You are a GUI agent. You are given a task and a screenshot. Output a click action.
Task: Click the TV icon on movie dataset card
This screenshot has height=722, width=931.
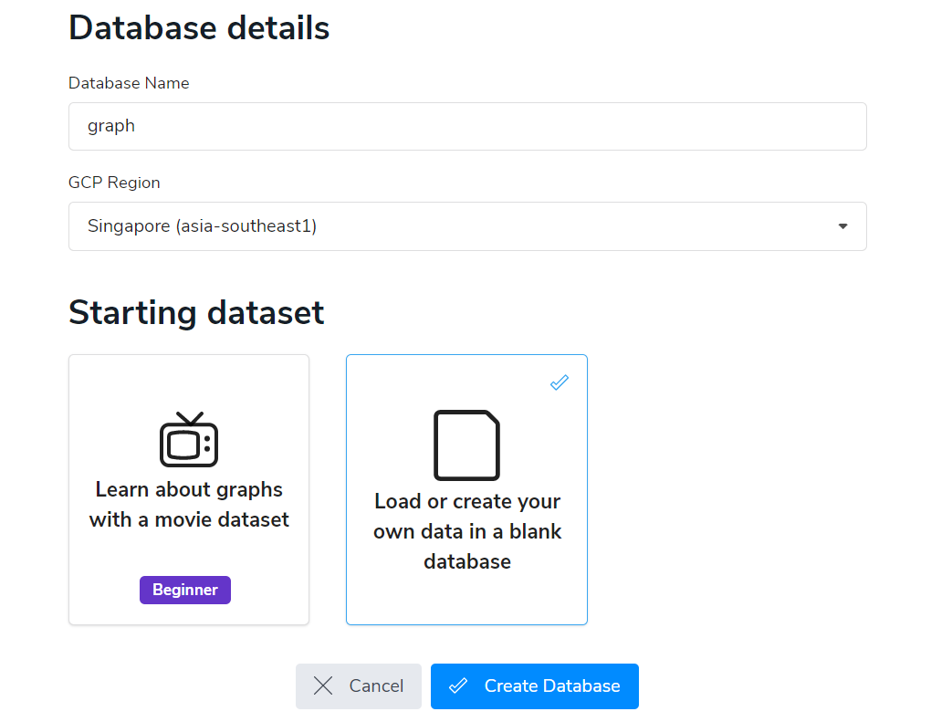click(189, 440)
